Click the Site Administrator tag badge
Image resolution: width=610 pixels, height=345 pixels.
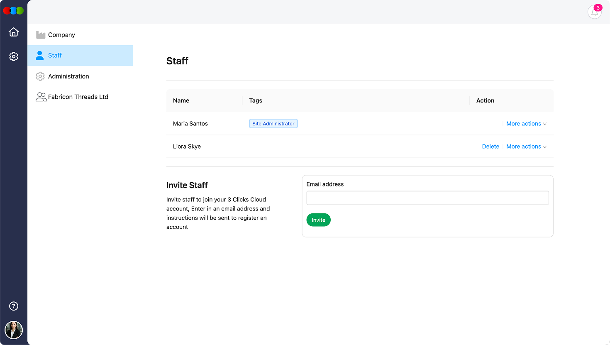click(x=273, y=123)
